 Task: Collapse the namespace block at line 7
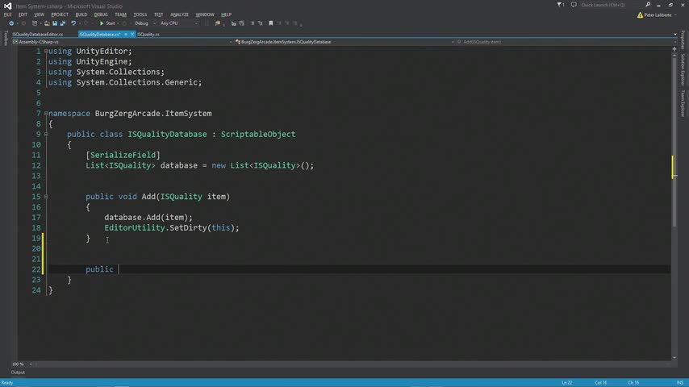[x=46, y=114]
